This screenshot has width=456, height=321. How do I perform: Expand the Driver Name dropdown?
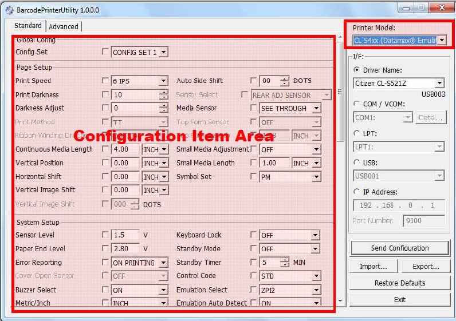[439, 84]
